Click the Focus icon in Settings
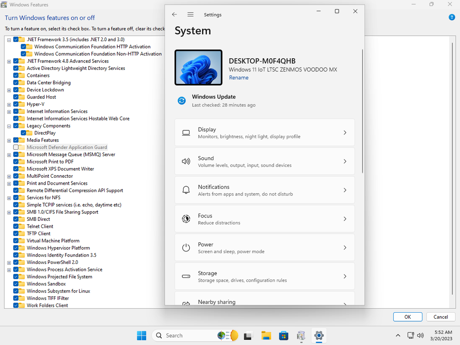The image size is (460, 345). [186, 219]
